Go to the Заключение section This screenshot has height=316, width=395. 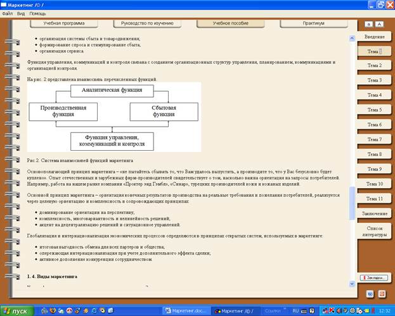point(374,213)
